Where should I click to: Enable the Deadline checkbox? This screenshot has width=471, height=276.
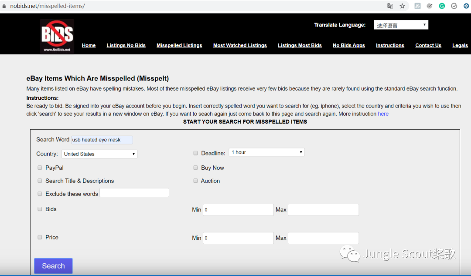pos(195,153)
